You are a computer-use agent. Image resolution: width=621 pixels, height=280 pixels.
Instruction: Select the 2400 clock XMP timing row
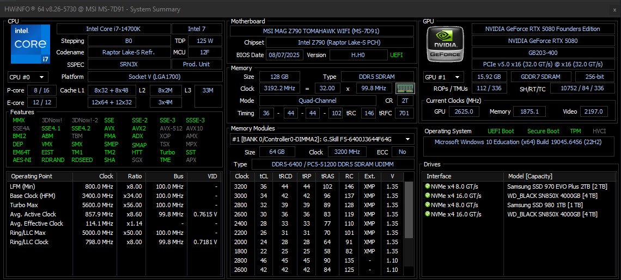pos(317,223)
